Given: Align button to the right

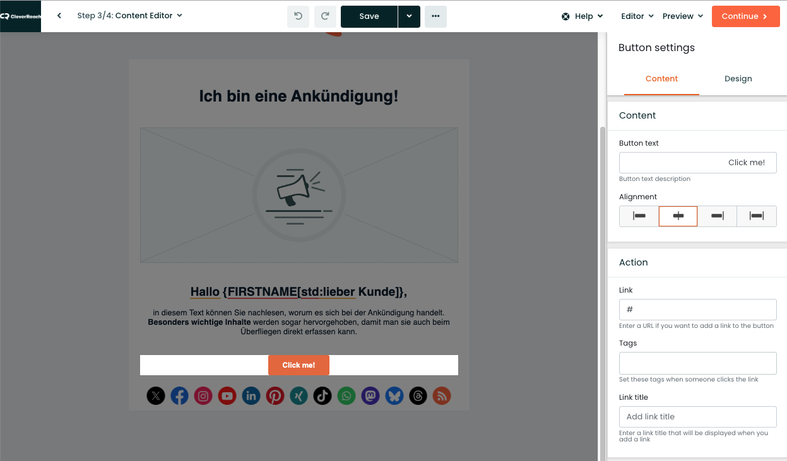Looking at the screenshot, I should pos(717,216).
